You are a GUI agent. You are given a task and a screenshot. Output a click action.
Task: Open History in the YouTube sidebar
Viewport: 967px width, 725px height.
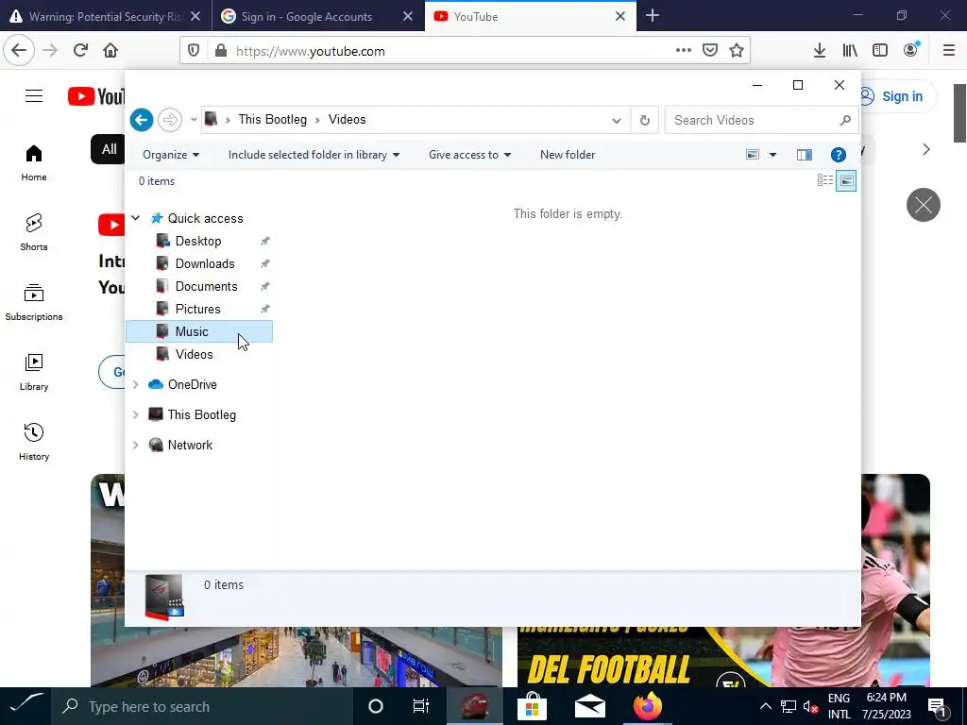(34, 442)
